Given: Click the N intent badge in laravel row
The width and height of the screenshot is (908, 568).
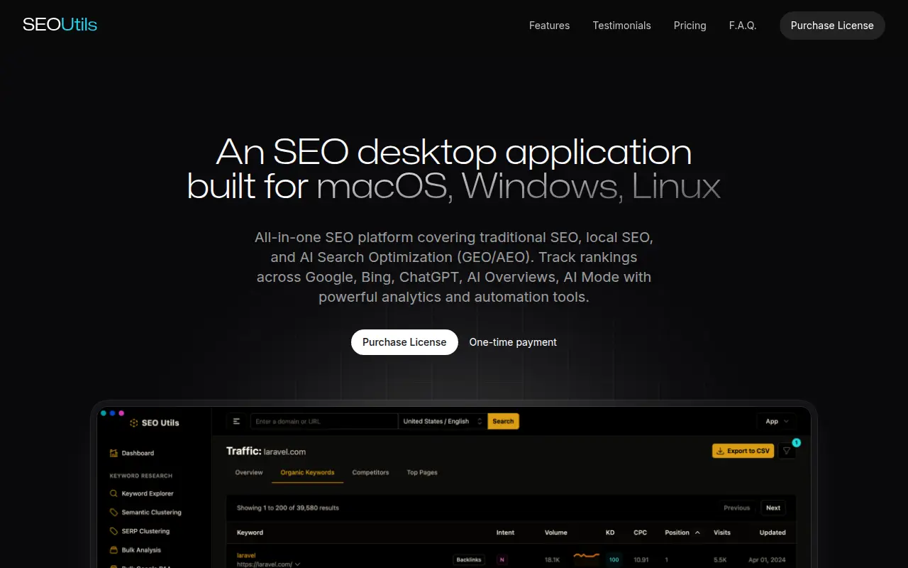Looking at the screenshot, I should coord(502,559).
